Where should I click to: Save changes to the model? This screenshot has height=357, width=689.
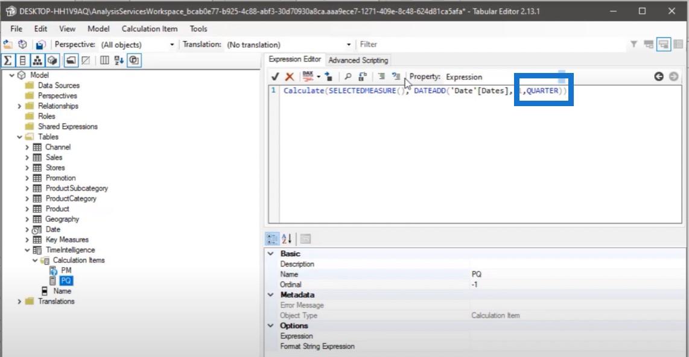40,45
